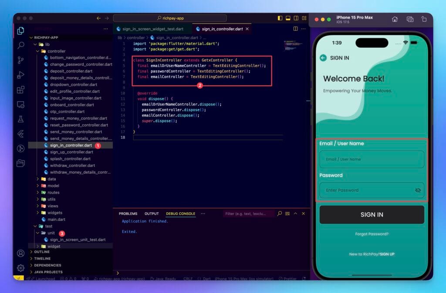Close the sign_in_controller.dart tab

pyautogui.click(x=247, y=29)
